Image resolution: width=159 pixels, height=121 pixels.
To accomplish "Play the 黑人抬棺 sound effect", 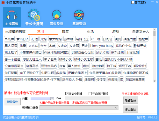I will point(74,66).
